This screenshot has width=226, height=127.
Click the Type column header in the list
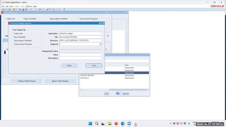(x=126, y=65)
